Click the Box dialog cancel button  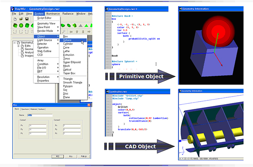click(x=71, y=156)
